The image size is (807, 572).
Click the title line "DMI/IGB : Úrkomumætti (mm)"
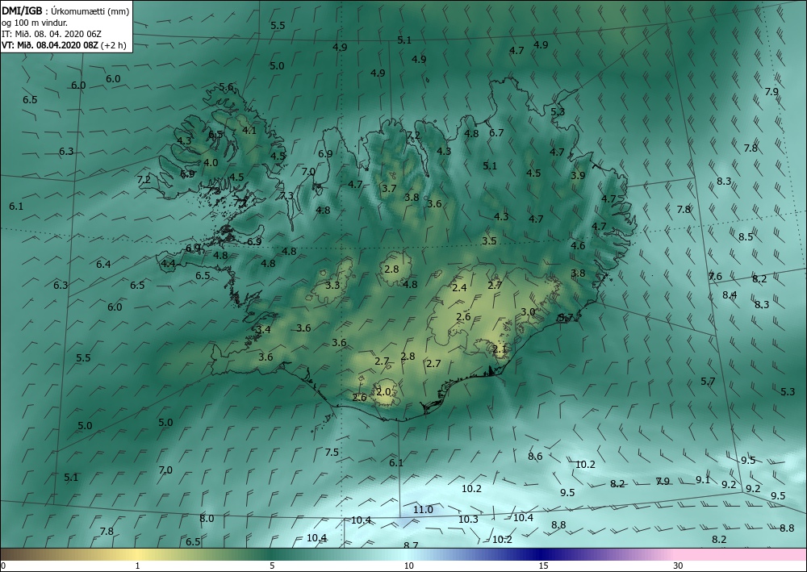[x=65, y=11]
